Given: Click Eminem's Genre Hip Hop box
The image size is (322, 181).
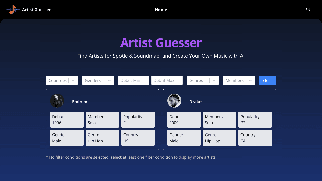Looking at the screenshot, I should (x=102, y=138).
